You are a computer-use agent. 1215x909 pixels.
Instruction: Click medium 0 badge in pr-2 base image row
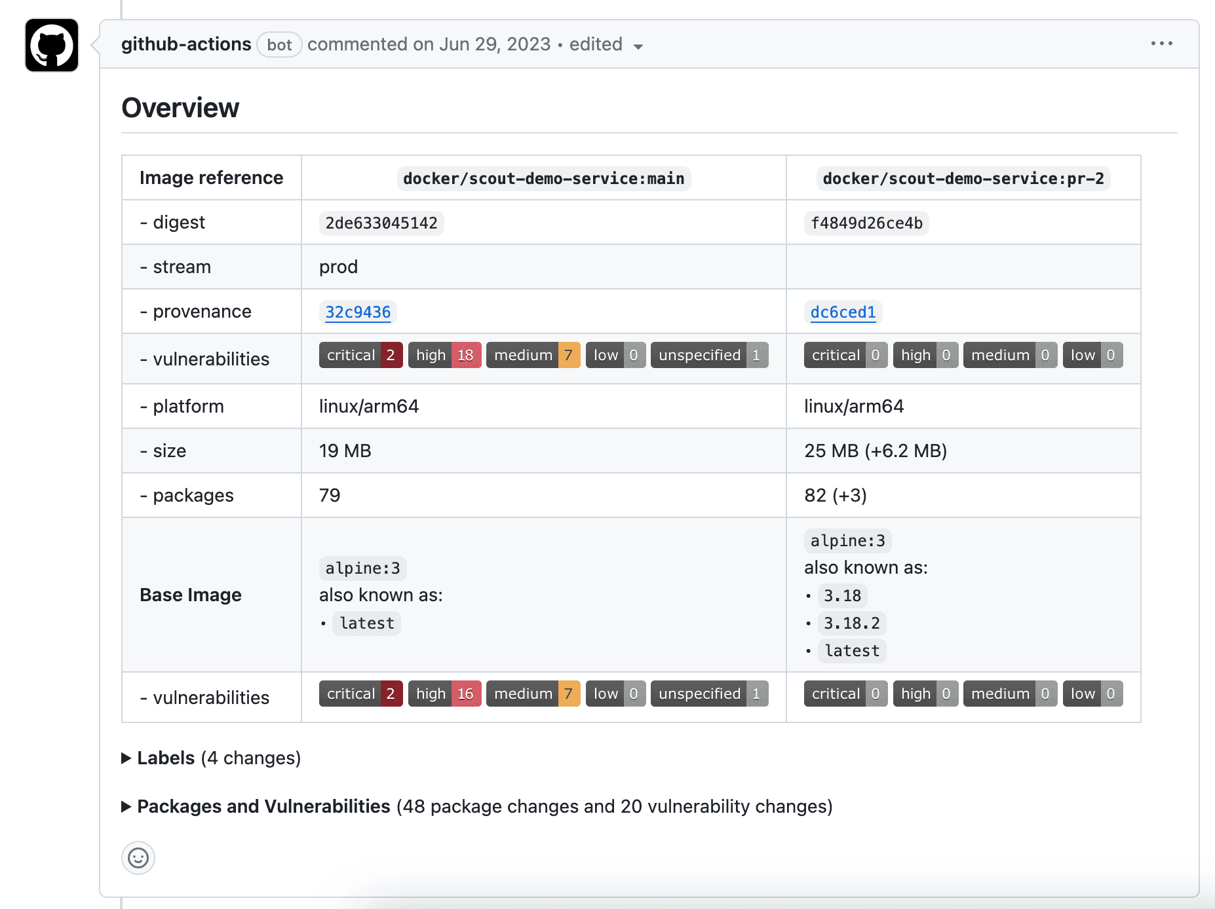tap(1010, 694)
